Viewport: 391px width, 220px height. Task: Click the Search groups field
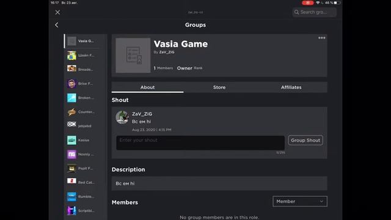(x=315, y=12)
